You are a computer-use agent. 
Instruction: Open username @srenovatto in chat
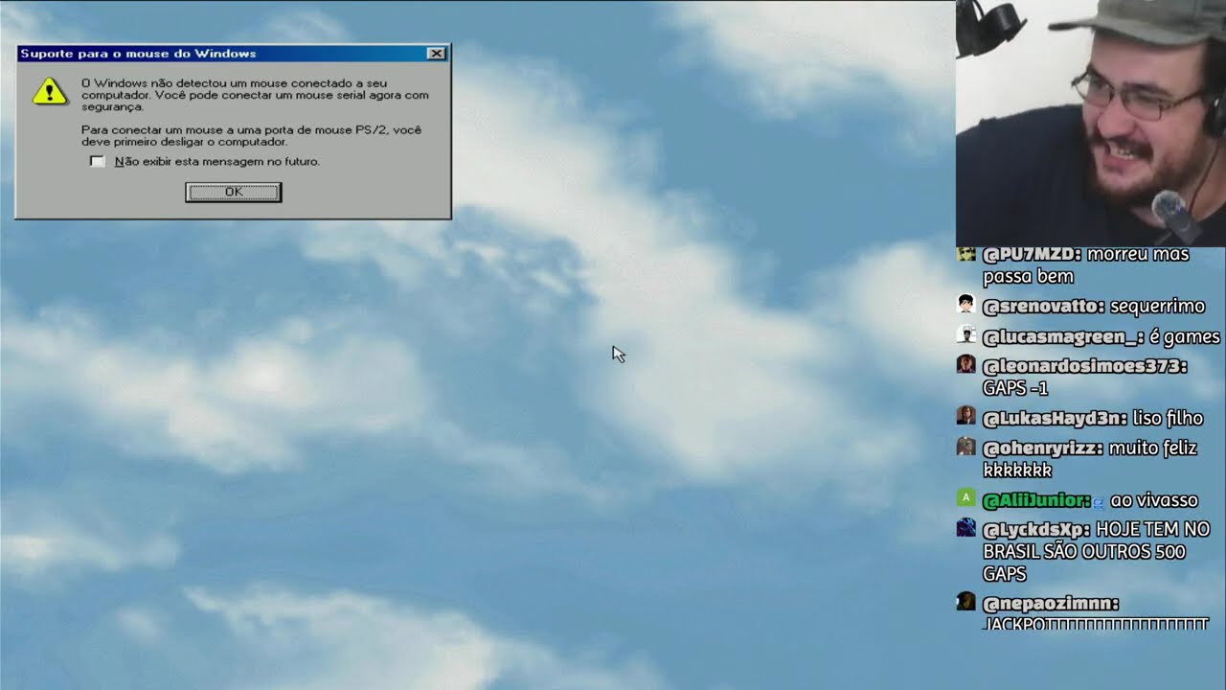[1044, 307]
